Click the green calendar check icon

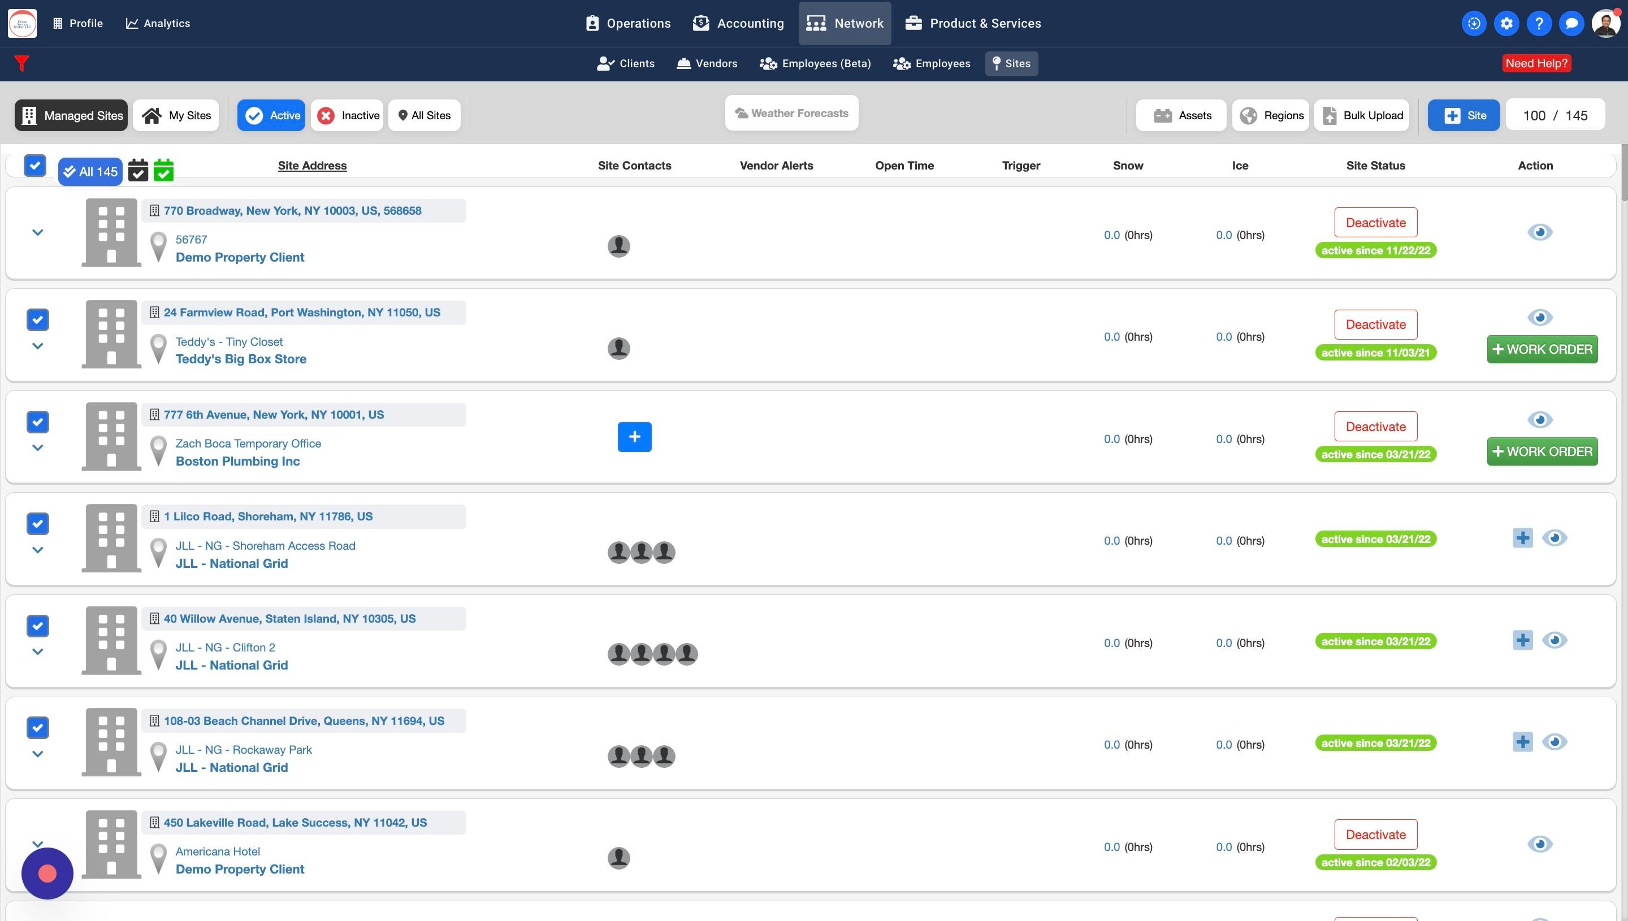pyautogui.click(x=163, y=171)
